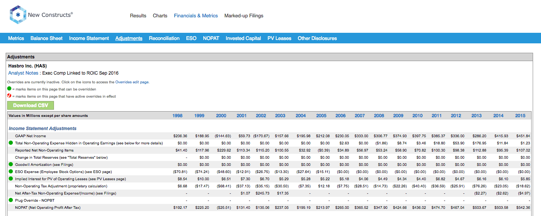Click the 2011 year column header
The image size is (541, 216).
pyautogui.click(x=436, y=116)
